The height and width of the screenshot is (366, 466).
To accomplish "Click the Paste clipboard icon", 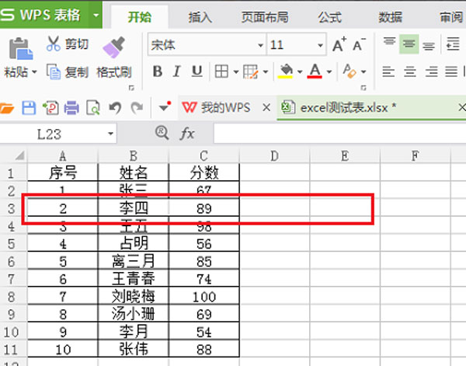I will 21,48.
